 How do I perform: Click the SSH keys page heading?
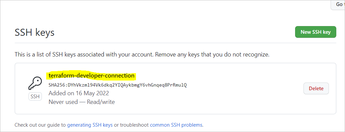(34, 33)
